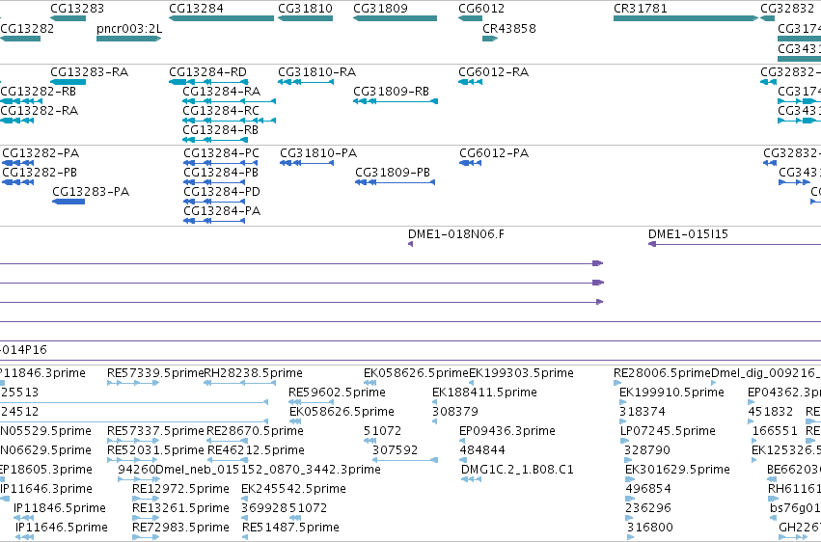Viewport: 821px width, 542px height.
Task: Select transcript CG13283-RA
Action: (x=68, y=82)
